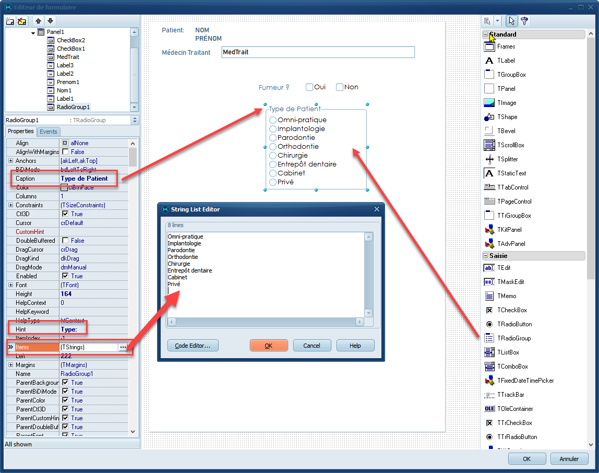Check the Oui checkbox for Fumeur
Screen dimensions: 599x473
(x=309, y=87)
